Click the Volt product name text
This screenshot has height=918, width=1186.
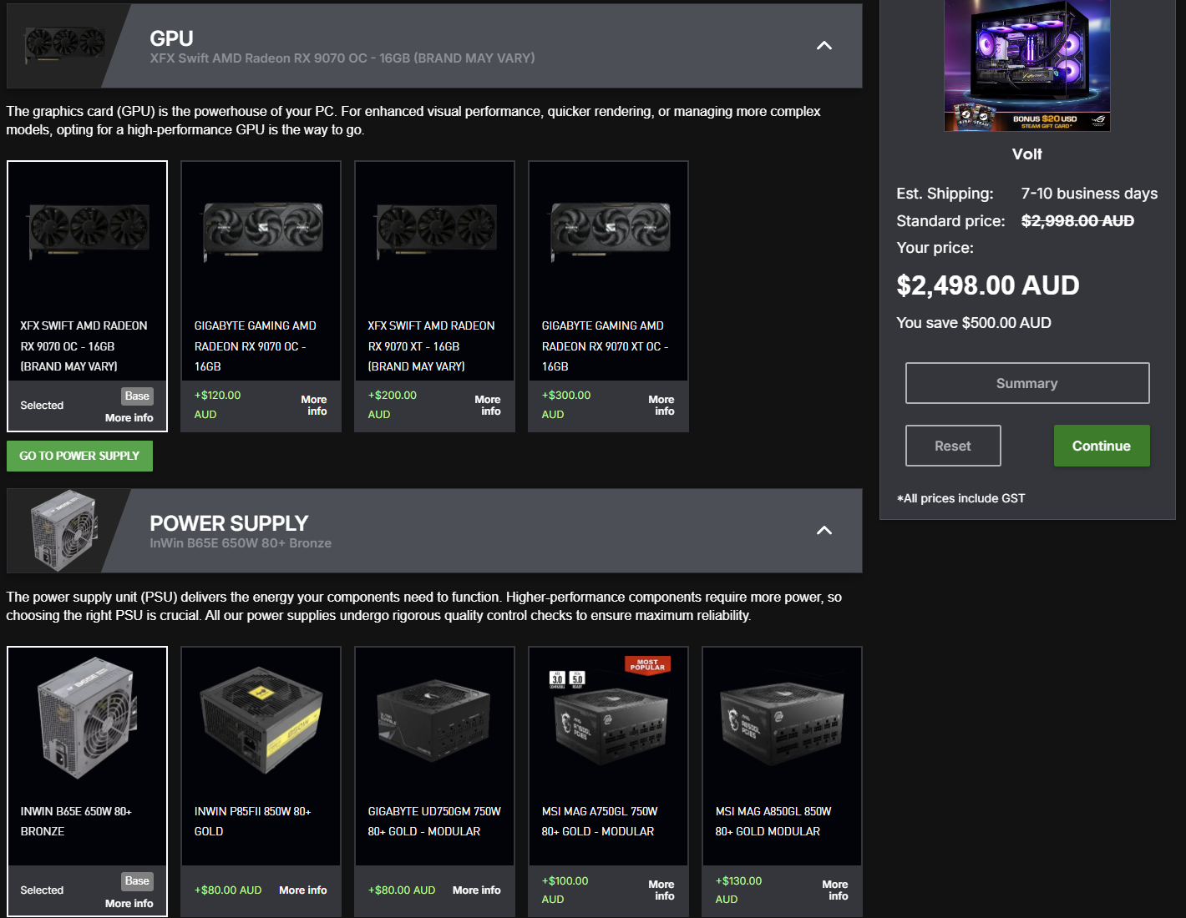pos(1027,154)
